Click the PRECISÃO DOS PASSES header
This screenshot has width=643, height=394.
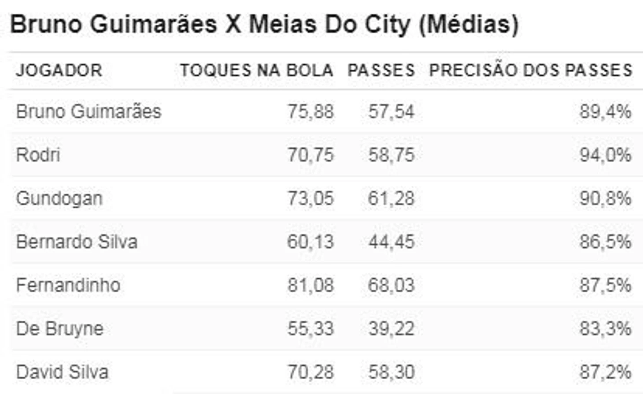click(x=531, y=70)
